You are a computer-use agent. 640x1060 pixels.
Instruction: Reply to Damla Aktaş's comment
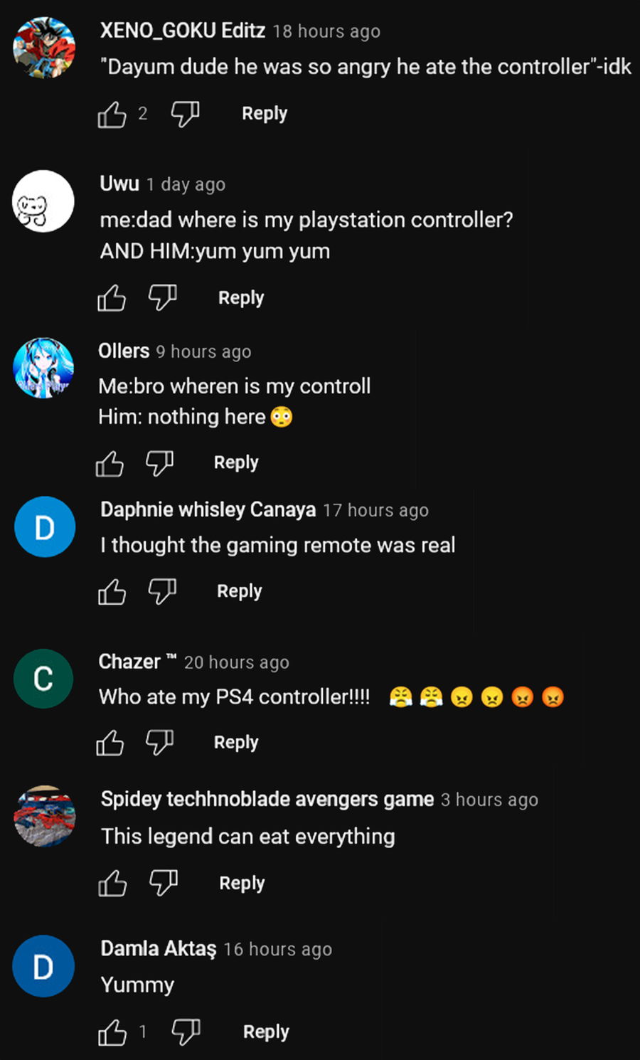pyautogui.click(x=266, y=1032)
